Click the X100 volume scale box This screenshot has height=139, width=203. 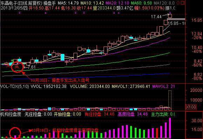191,107
